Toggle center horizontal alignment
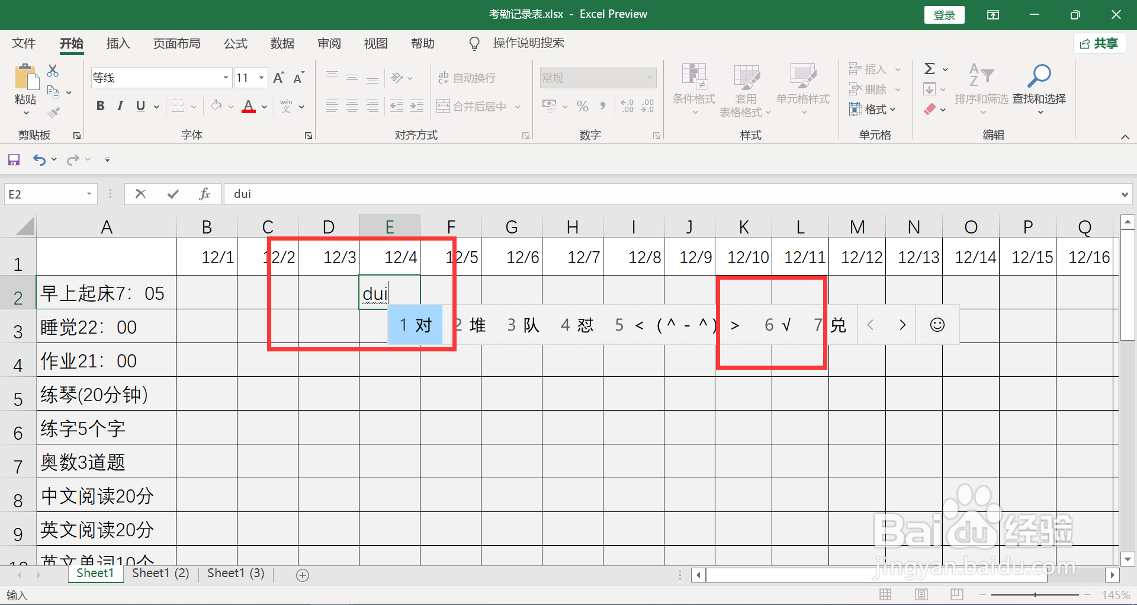 [x=352, y=106]
